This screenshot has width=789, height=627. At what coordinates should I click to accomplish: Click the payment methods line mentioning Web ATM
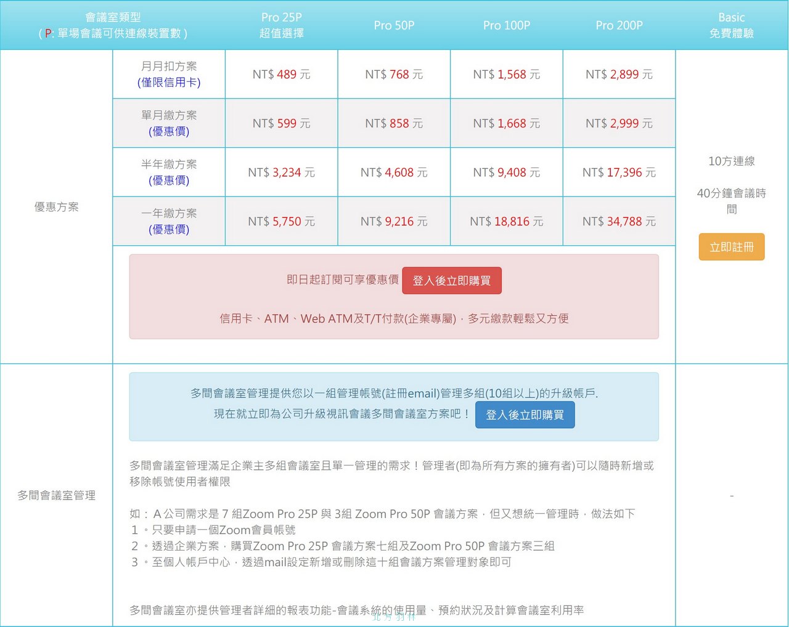pyautogui.click(x=394, y=318)
